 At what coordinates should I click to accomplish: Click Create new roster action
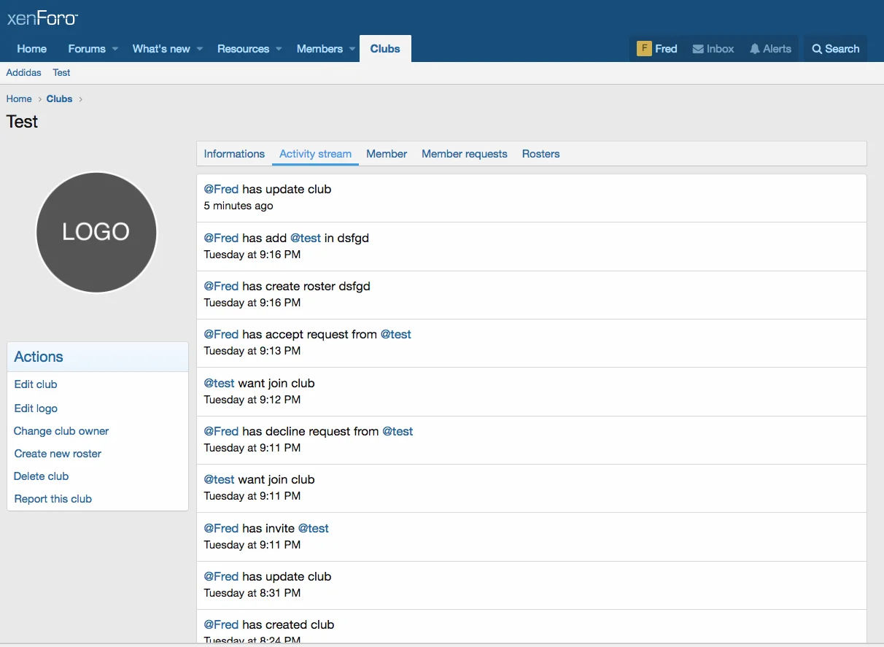click(x=58, y=454)
